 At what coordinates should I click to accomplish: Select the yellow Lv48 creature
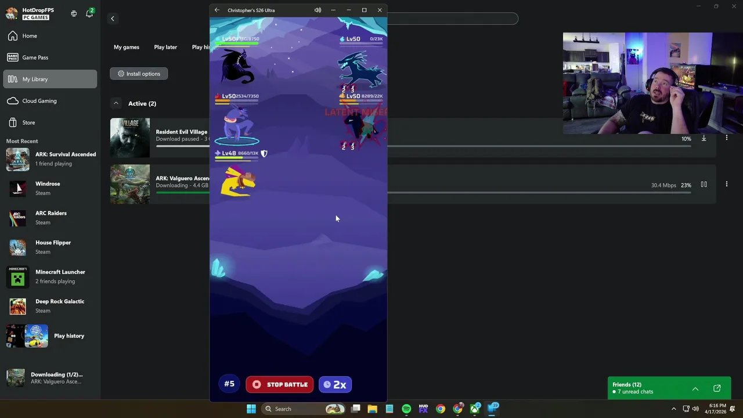point(238,181)
